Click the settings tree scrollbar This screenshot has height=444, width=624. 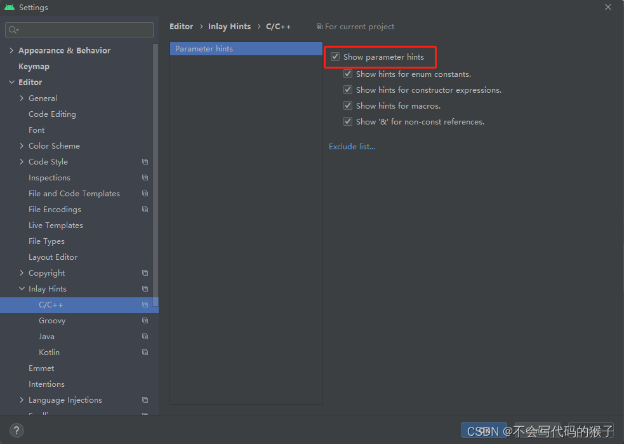pyautogui.click(x=156, y=175)
